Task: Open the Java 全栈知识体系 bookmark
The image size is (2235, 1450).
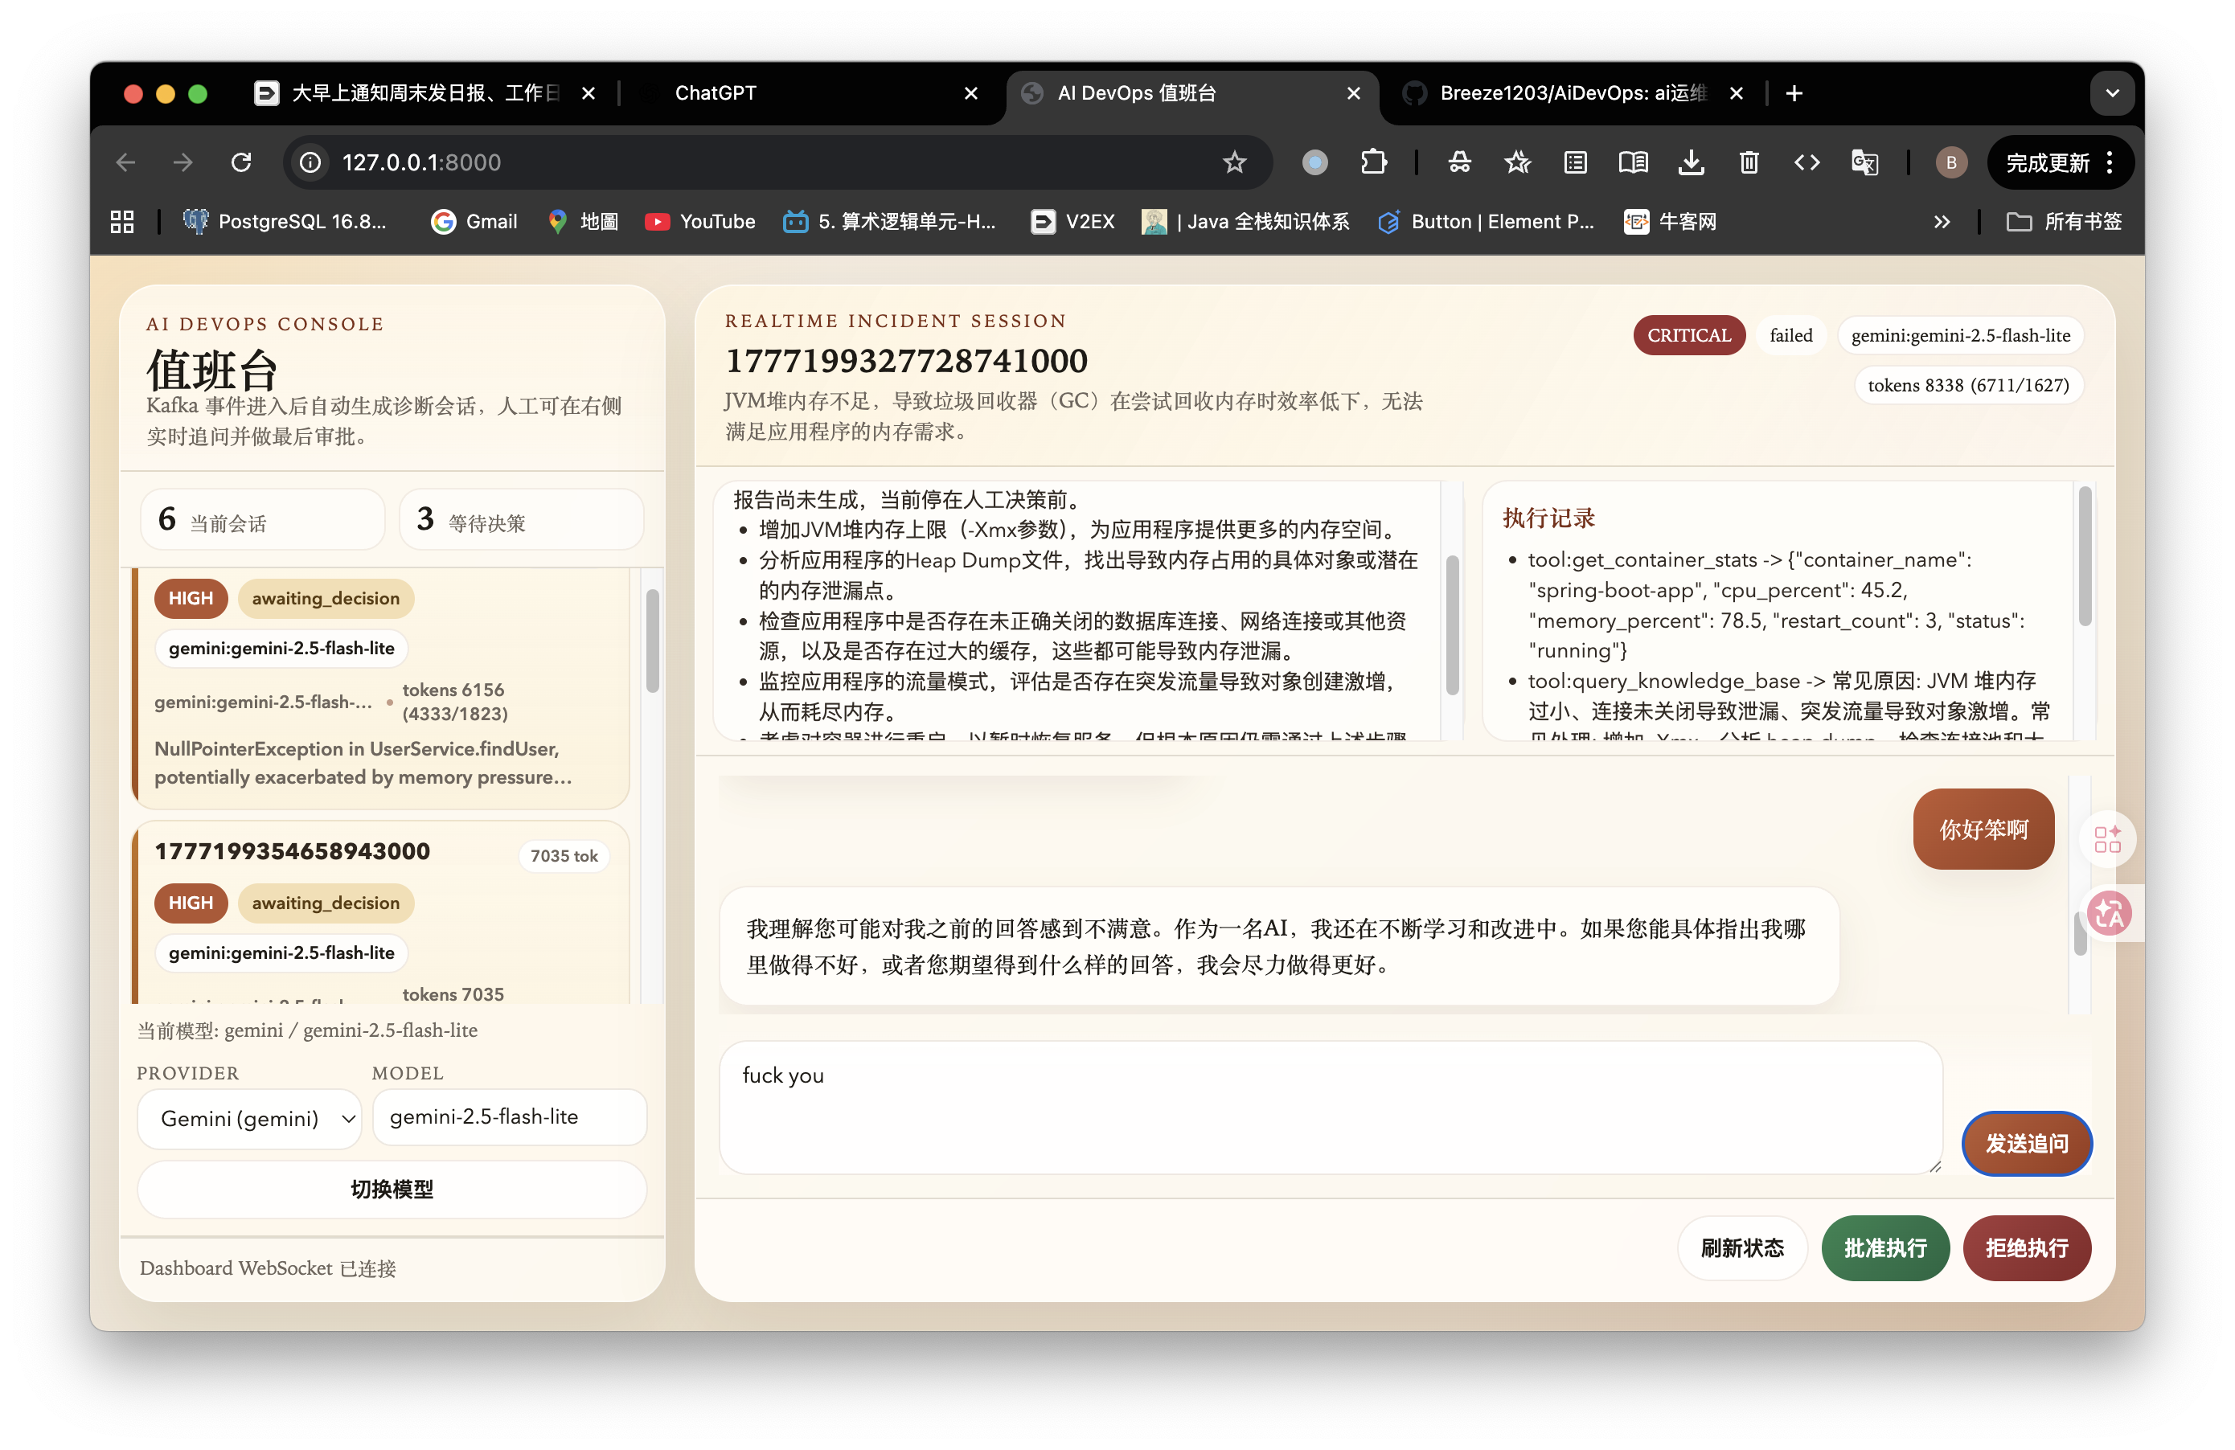Action: point(1246,222)
